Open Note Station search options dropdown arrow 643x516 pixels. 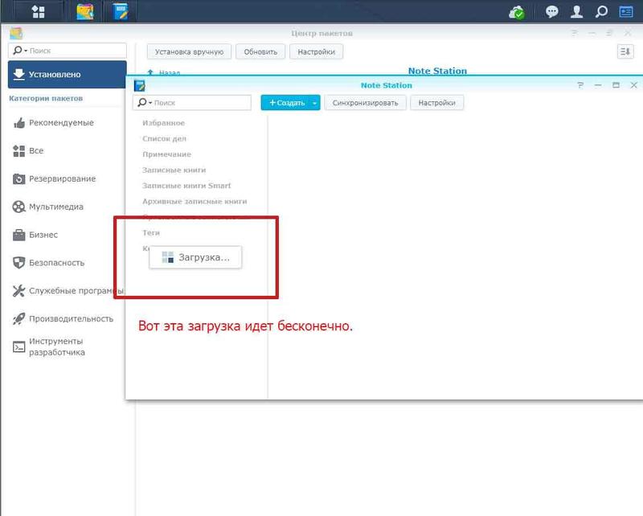150,103
